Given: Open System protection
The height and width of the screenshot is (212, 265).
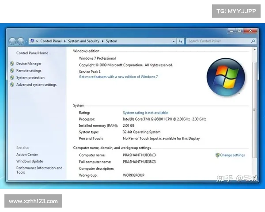Looking at the screenshot, I should click(30, 78).
